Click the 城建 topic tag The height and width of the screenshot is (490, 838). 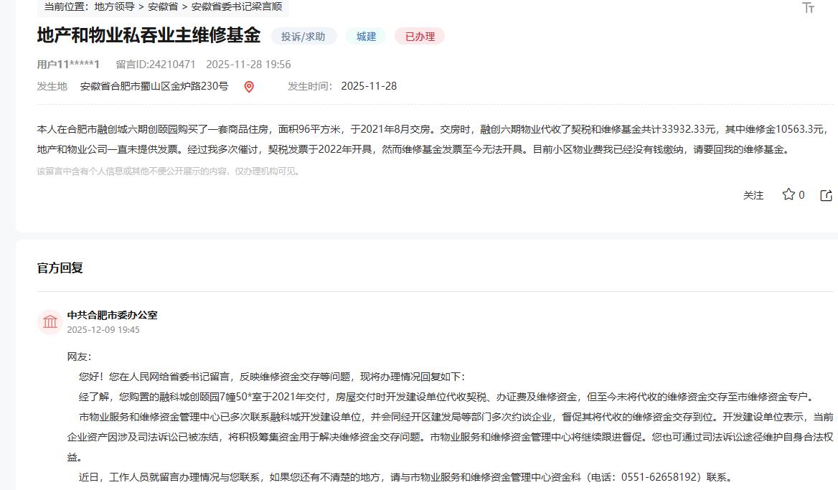pyautogui.click(x=365, y=36)
